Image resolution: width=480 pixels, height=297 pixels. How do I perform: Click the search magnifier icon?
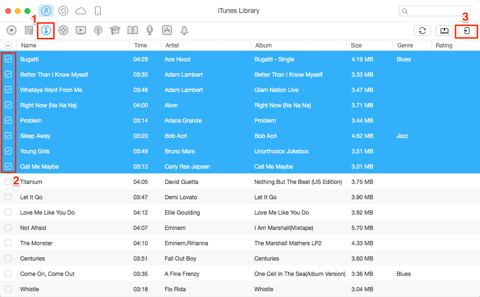[405, 11]
